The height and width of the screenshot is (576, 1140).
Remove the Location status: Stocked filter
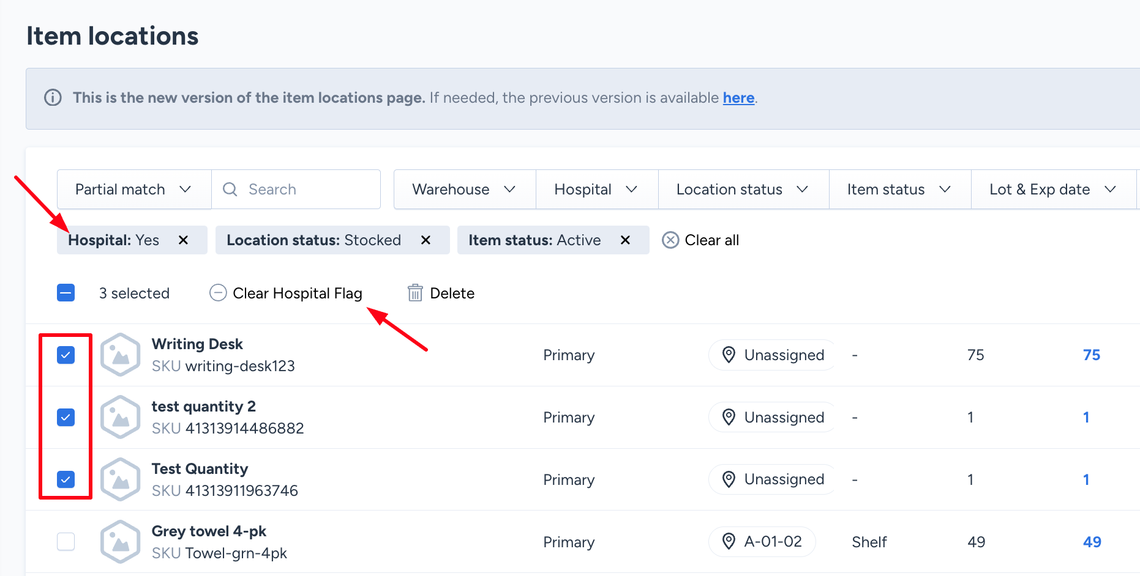tap(426, 240)
